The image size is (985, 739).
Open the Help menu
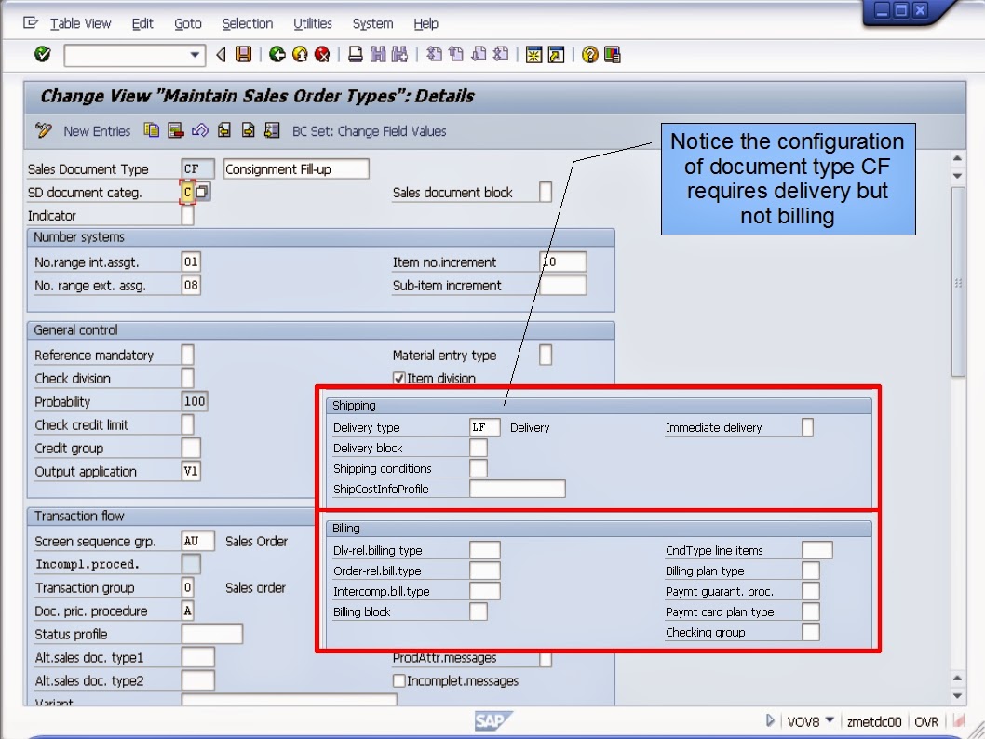tap(425, 24)
